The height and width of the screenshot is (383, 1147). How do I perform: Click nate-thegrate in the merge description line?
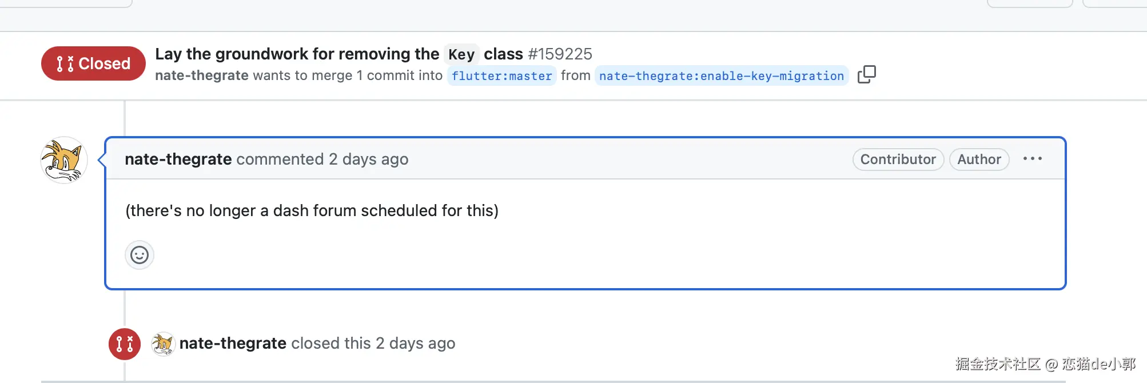(202, 75)
